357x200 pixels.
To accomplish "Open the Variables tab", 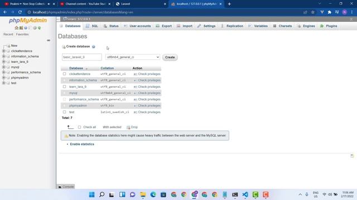I will (x=258, y=26).
